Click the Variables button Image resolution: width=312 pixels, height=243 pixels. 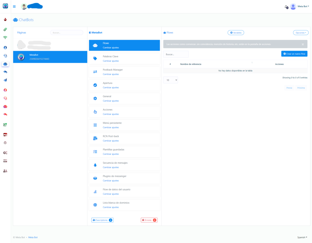pos(236,33)
